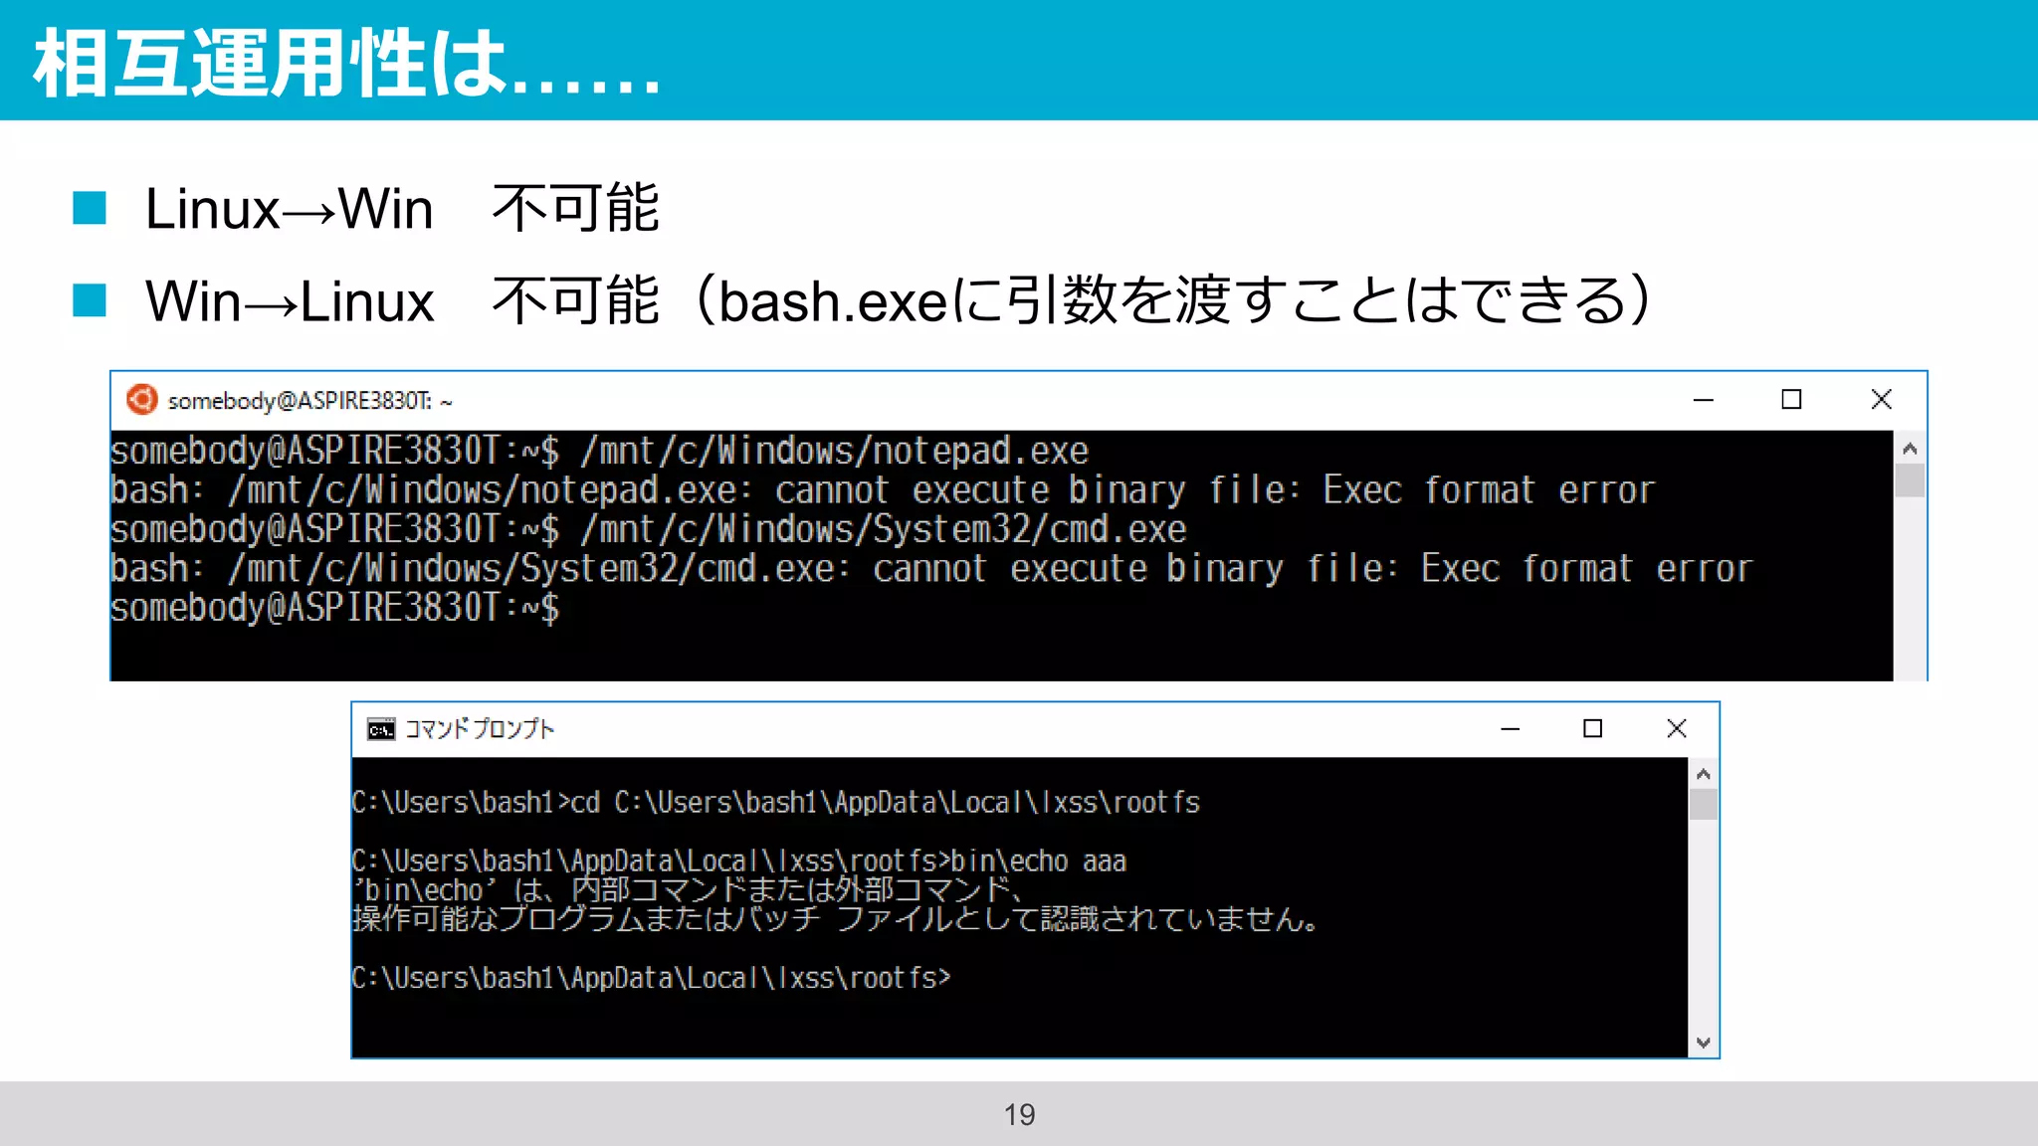Click the last empty bash prompt line
2038x1146 pixels.
[x=335, y=608]
